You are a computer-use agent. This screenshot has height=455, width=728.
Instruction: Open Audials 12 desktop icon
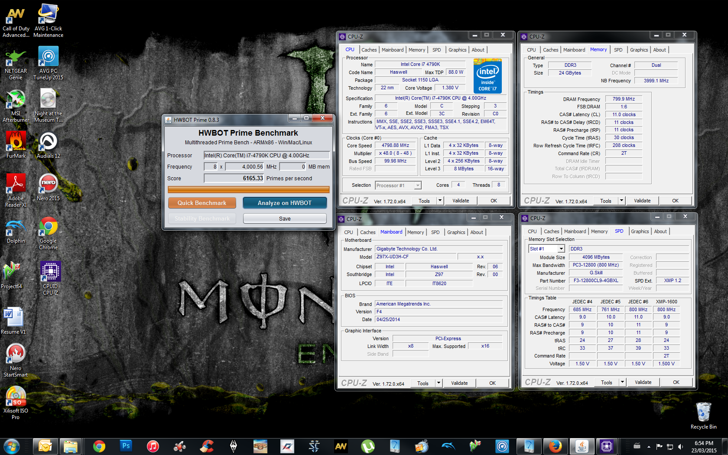(48, 145)
